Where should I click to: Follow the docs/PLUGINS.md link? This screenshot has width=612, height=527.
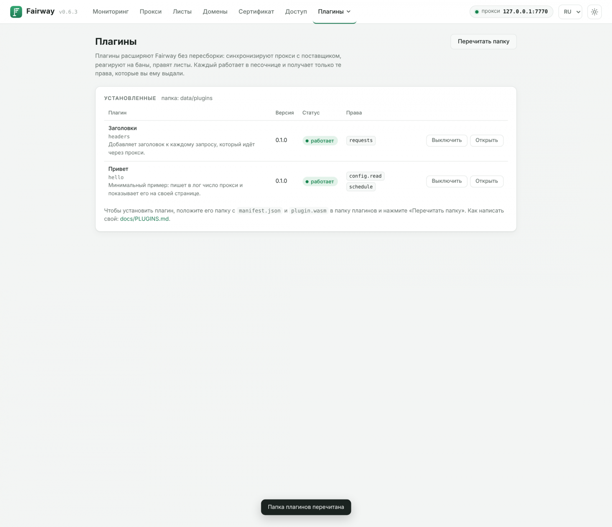point(145,219)
